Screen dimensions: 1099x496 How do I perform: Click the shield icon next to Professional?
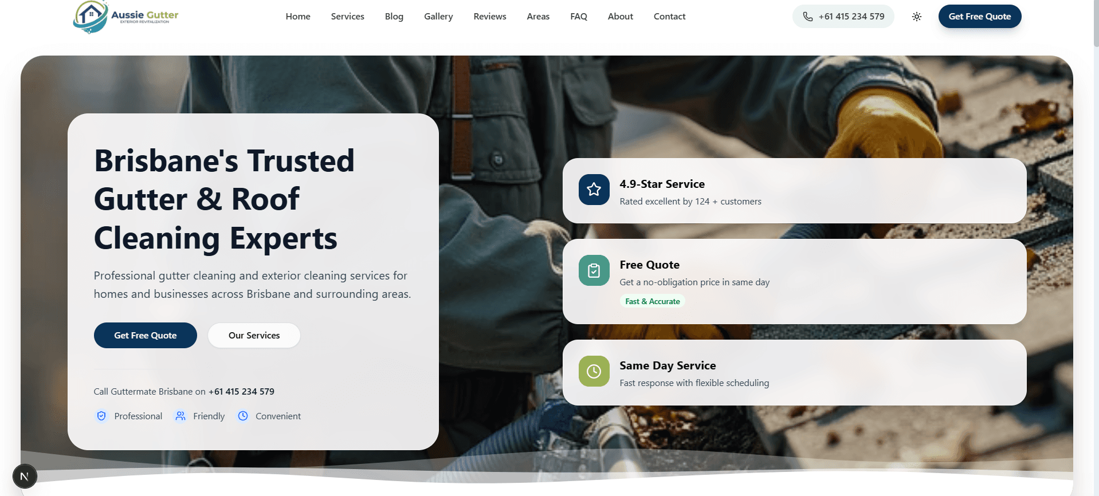101,416
